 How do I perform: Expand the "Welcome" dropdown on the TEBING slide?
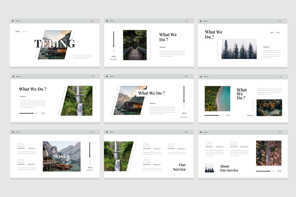(18, 21)
